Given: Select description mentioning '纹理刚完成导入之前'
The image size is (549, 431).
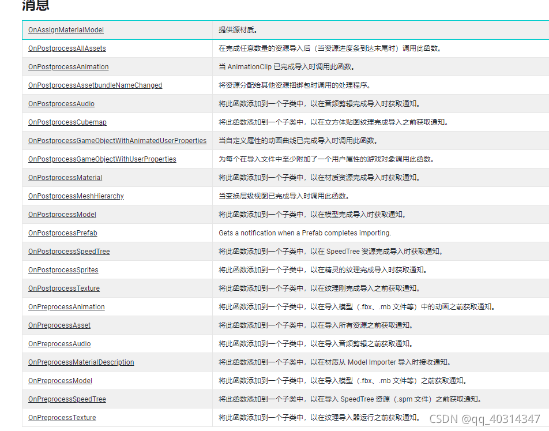Looking at the screenshot, I should pos(320,288).
